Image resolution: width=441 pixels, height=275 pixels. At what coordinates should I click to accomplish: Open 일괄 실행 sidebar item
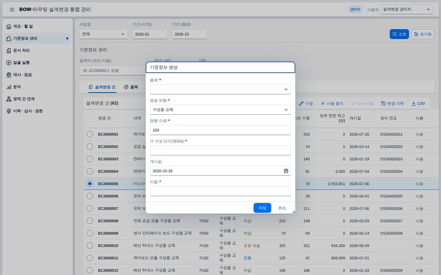[37, 63]
